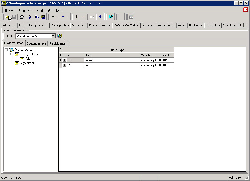The image size is (250, 181).
Task: Collapse the Projectpunten tree node
Action: coord(6,50)
